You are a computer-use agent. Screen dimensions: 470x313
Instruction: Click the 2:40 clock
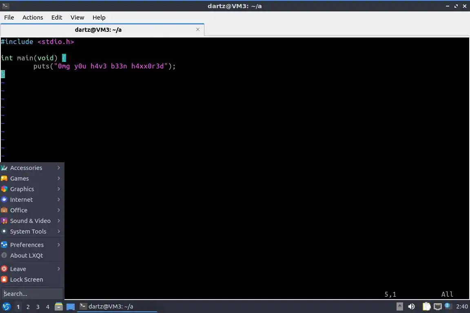(462, 306)
